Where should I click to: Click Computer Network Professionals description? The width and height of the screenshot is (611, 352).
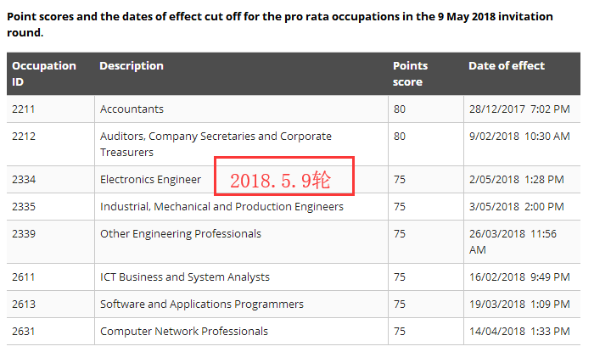click(183, 332)
